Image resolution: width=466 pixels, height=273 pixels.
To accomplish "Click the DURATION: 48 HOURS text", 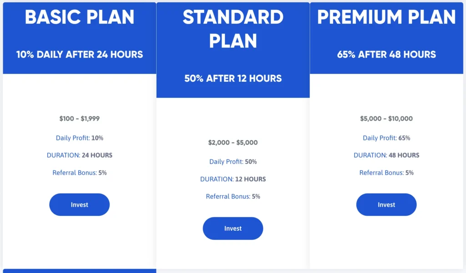I will click(x=386, y=155).
